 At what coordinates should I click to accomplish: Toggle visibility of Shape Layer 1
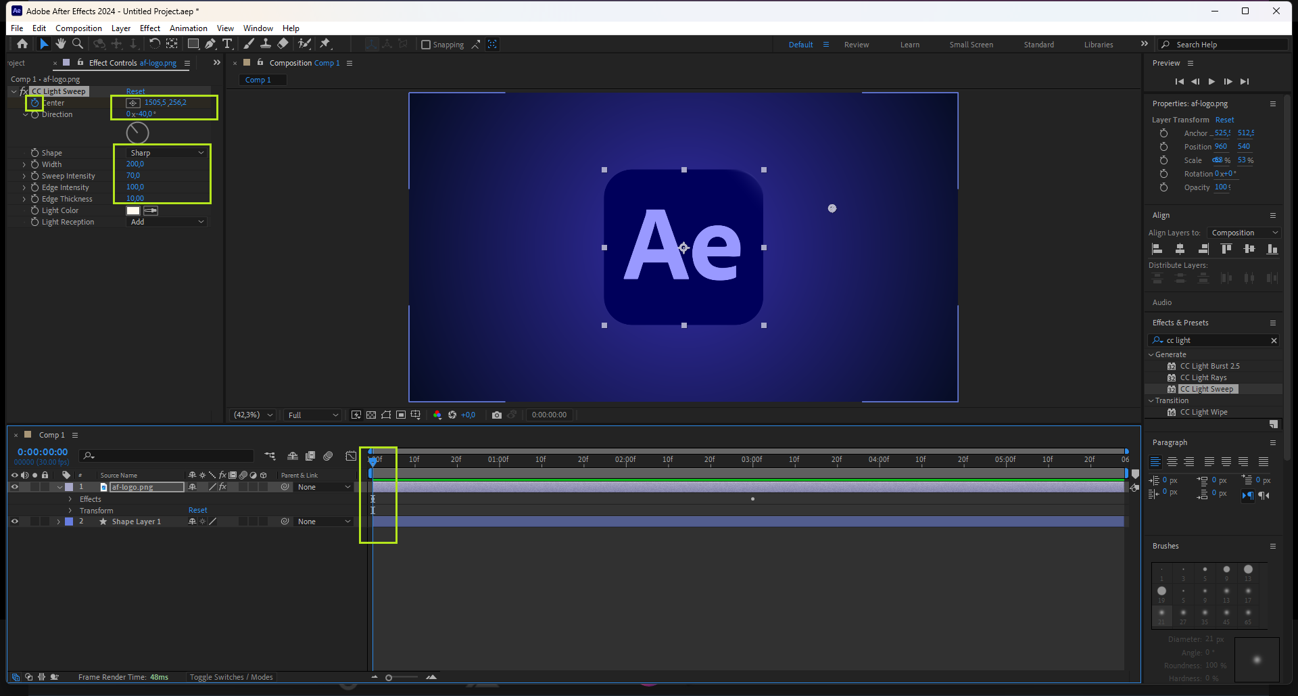[x=14, y=521]
